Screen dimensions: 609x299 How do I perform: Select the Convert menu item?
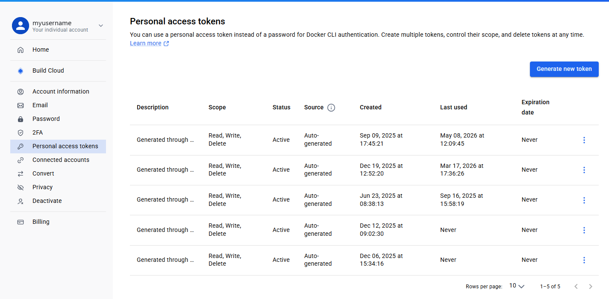[58, 174]
